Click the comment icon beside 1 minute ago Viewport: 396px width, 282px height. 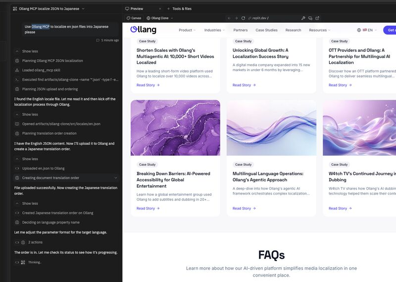pos(98,40)
